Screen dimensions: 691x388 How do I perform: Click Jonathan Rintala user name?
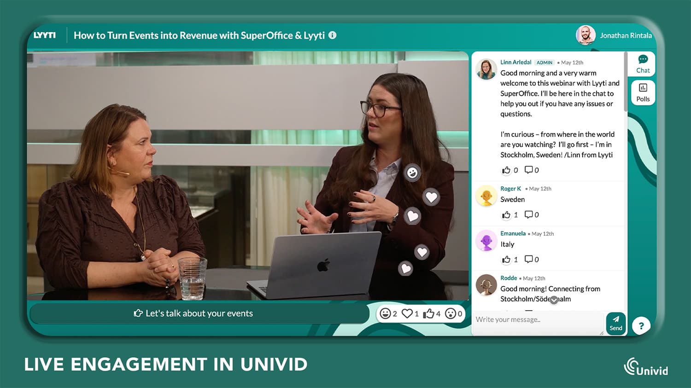[x=626, y=35]
